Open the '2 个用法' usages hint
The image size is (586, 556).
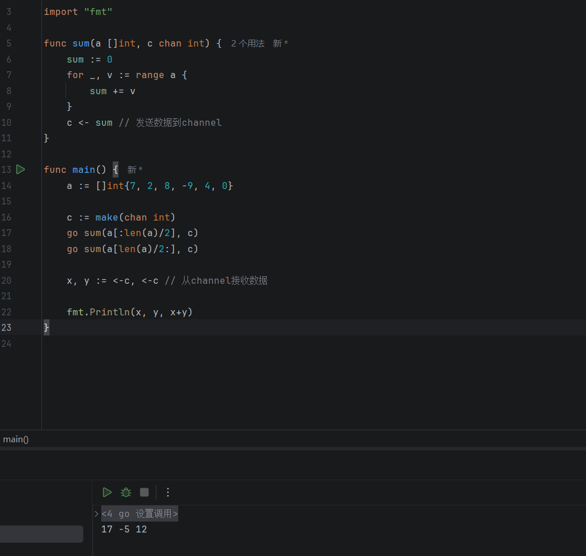coord(248,44)
